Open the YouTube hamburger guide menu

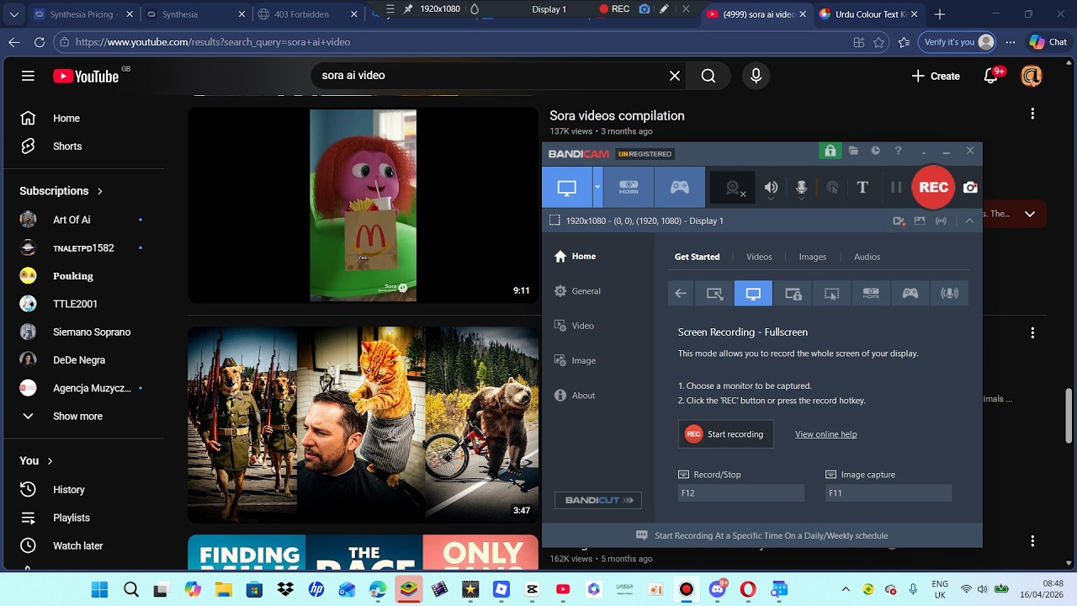coord(28,76)
